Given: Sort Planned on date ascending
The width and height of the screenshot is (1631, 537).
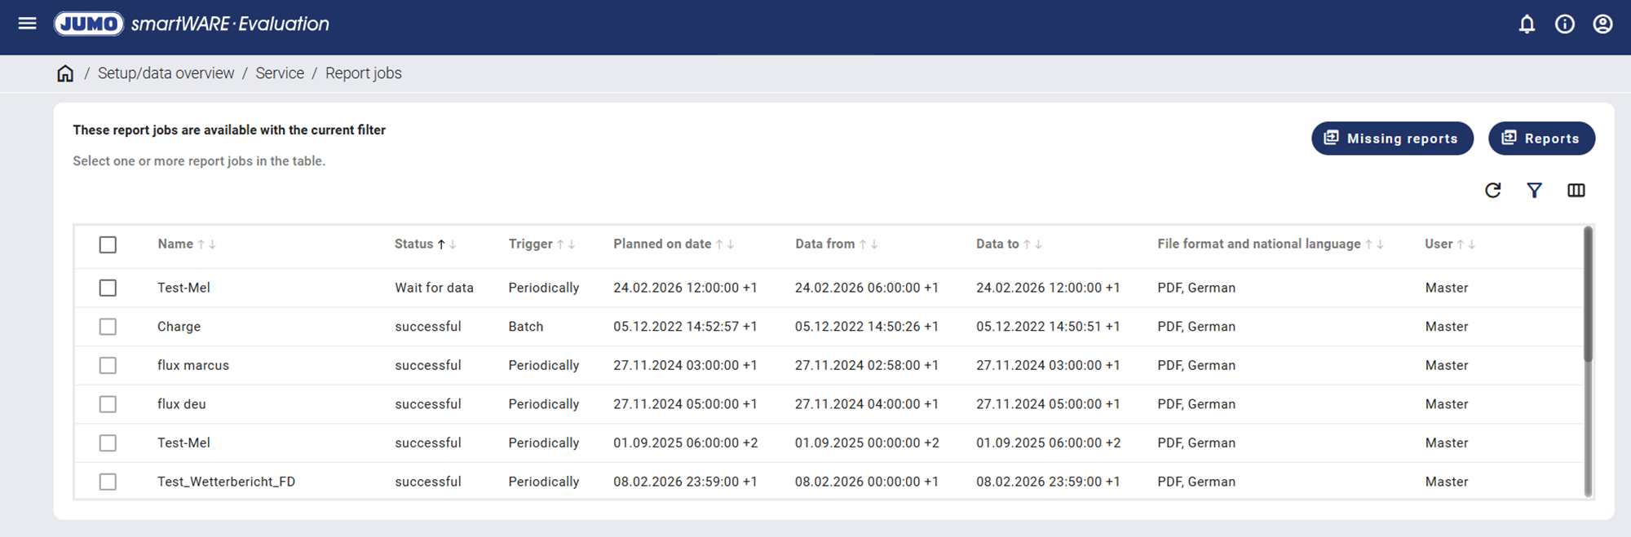Looking at the screenshot, I should pos(719,244).
